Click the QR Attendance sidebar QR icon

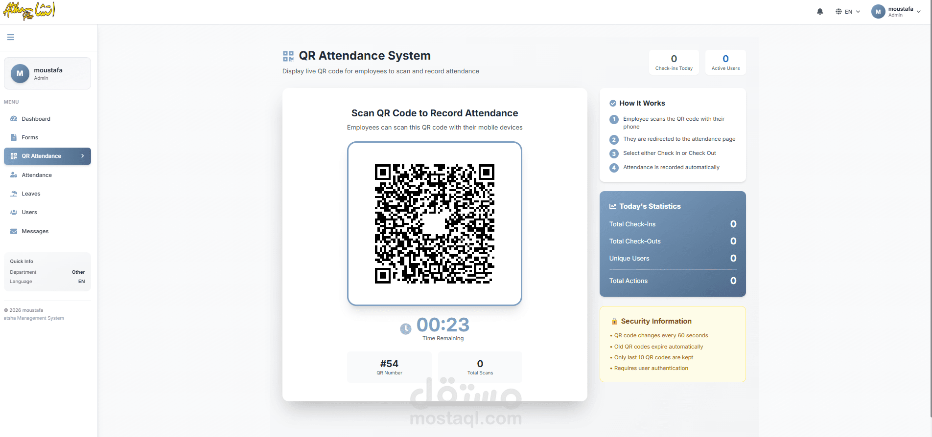pyautogui.click(x=14, y=156)
